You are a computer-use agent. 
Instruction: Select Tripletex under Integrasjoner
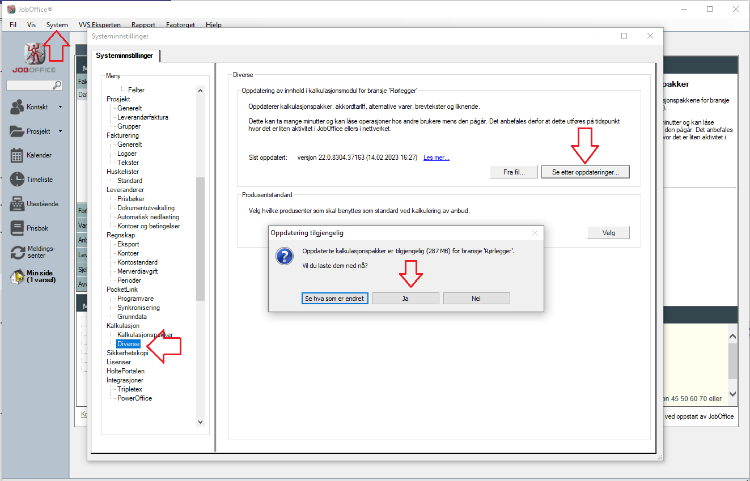click(x=130, y=389)
